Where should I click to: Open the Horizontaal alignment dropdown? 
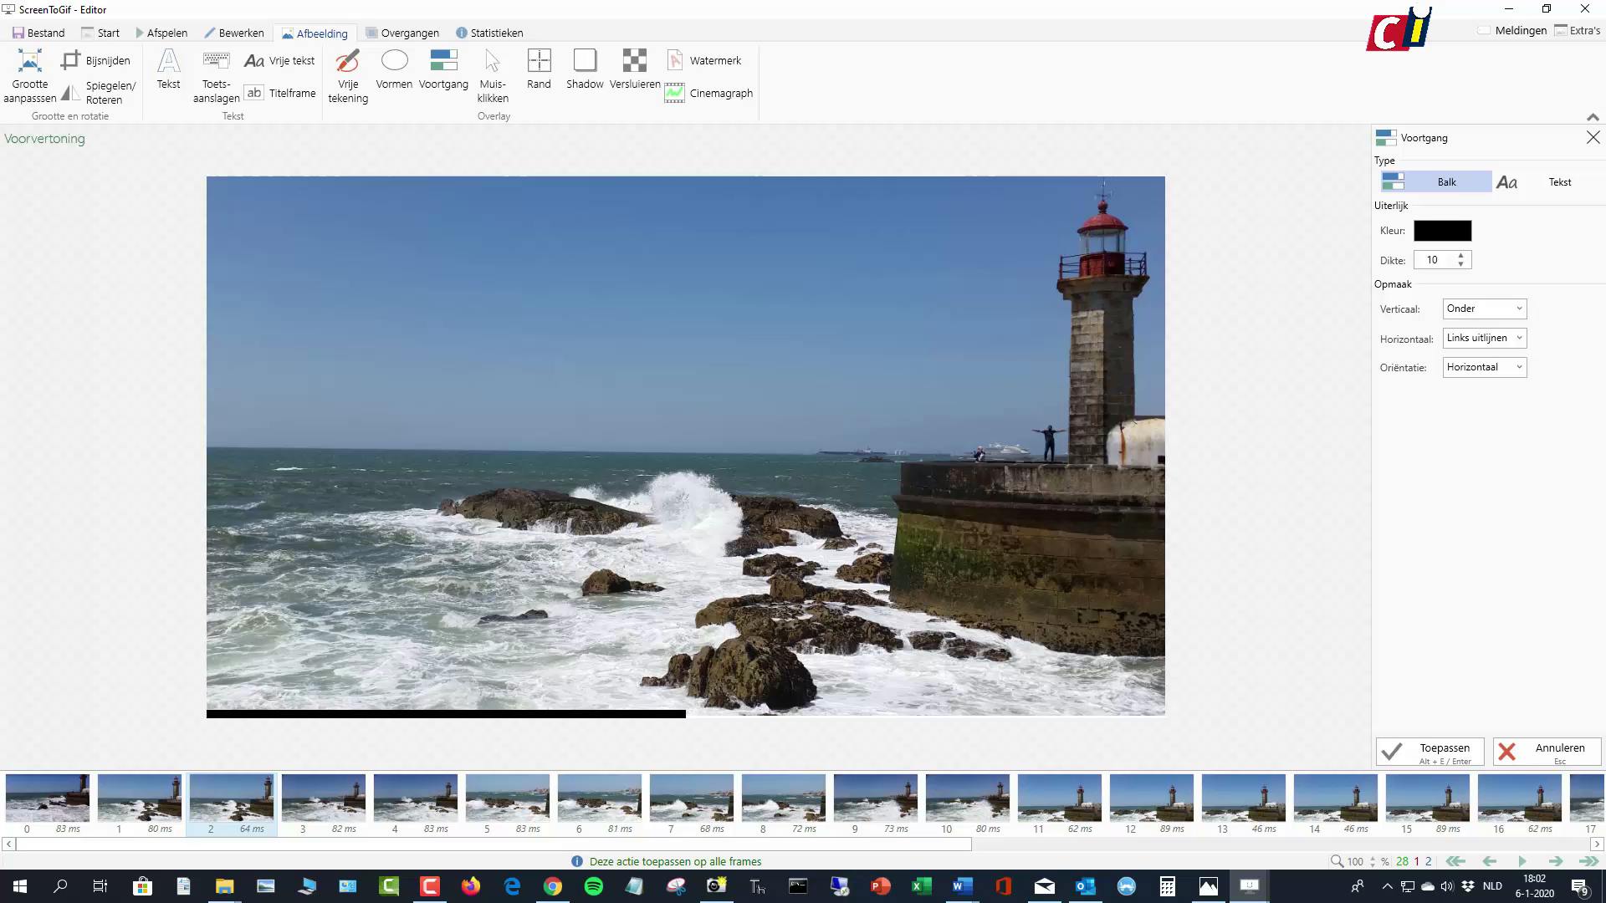pyautogui.click(x=1484, y=338)
